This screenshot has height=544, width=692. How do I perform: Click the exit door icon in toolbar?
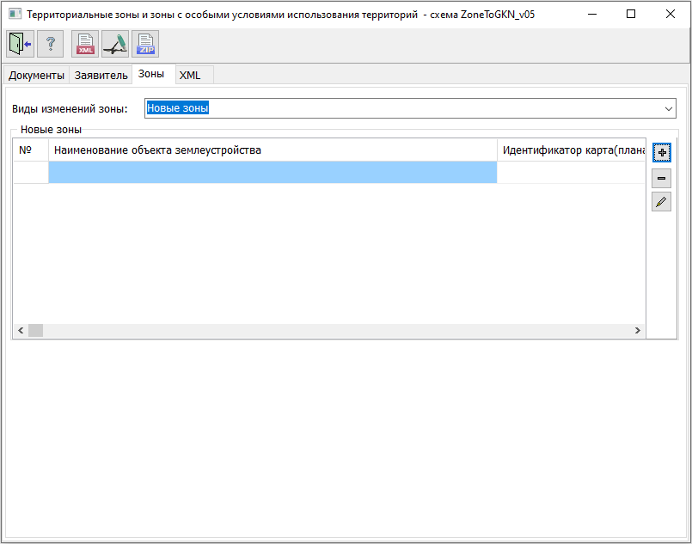pos(20,44)
